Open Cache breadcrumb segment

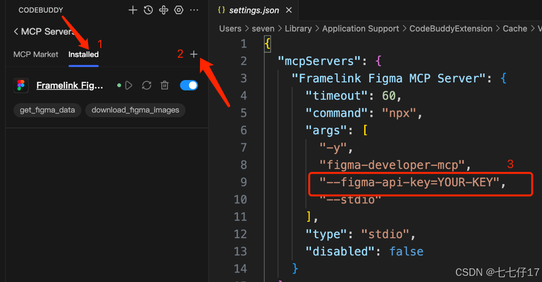(x=515, y=29)
